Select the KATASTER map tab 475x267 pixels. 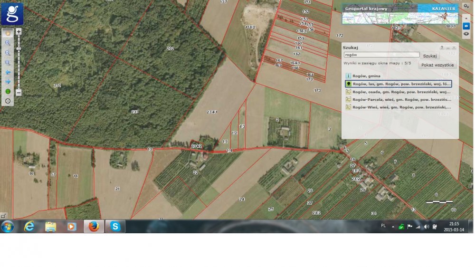(x=443, y=9)
